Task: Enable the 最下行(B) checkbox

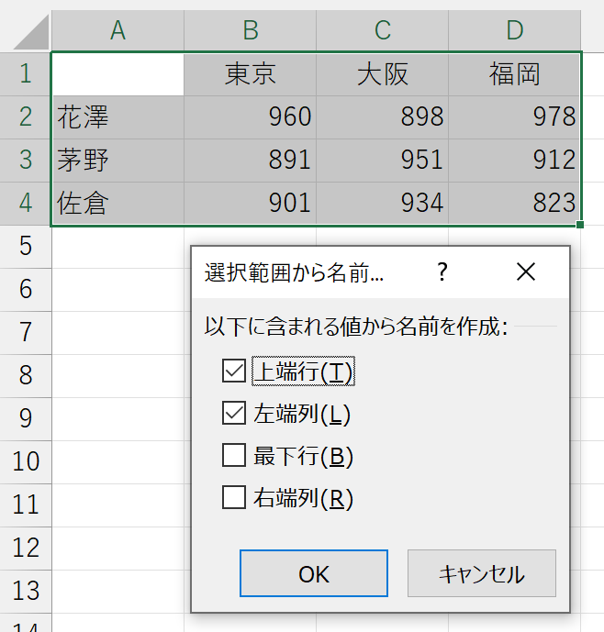Action: [x=234, y=456]
